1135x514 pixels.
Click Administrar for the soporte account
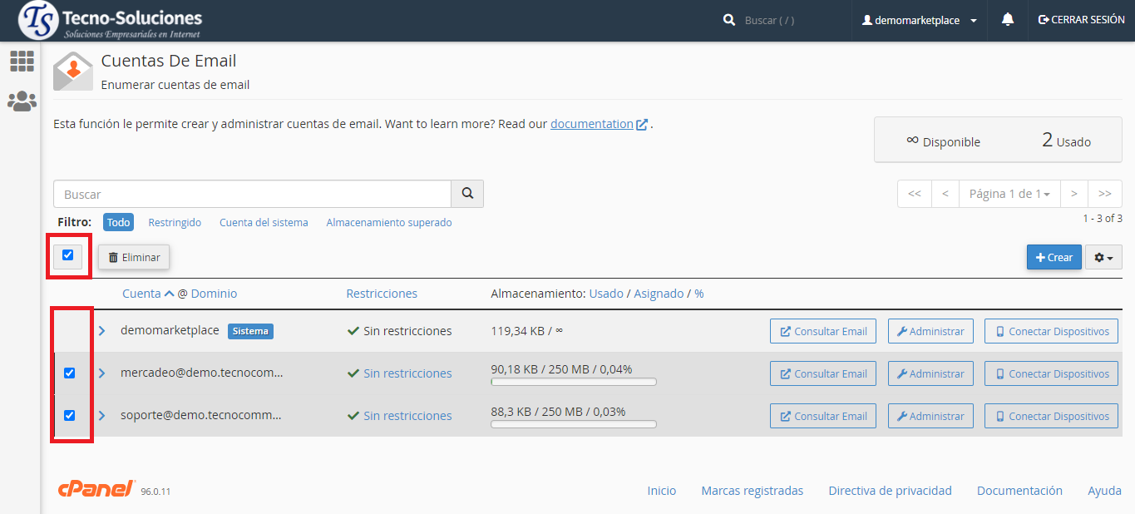pyautogui.click(x=930, y=416)
